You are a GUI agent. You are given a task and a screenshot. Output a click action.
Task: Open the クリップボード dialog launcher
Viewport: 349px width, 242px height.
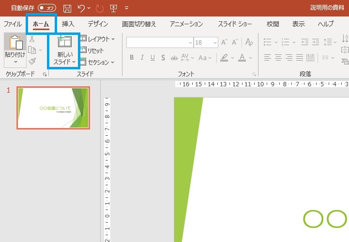[x=45, y=75]
